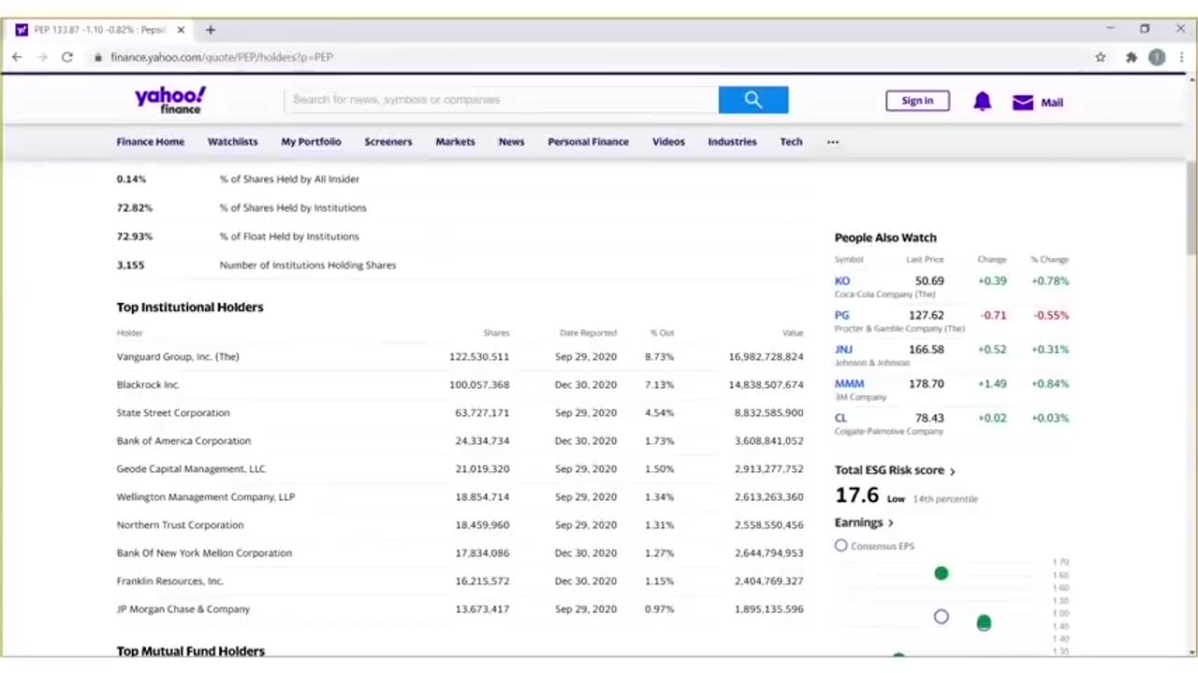Expand Total ESG Risk score chevron
Viewport: 1198px width, 673px height.
(953, 471)
